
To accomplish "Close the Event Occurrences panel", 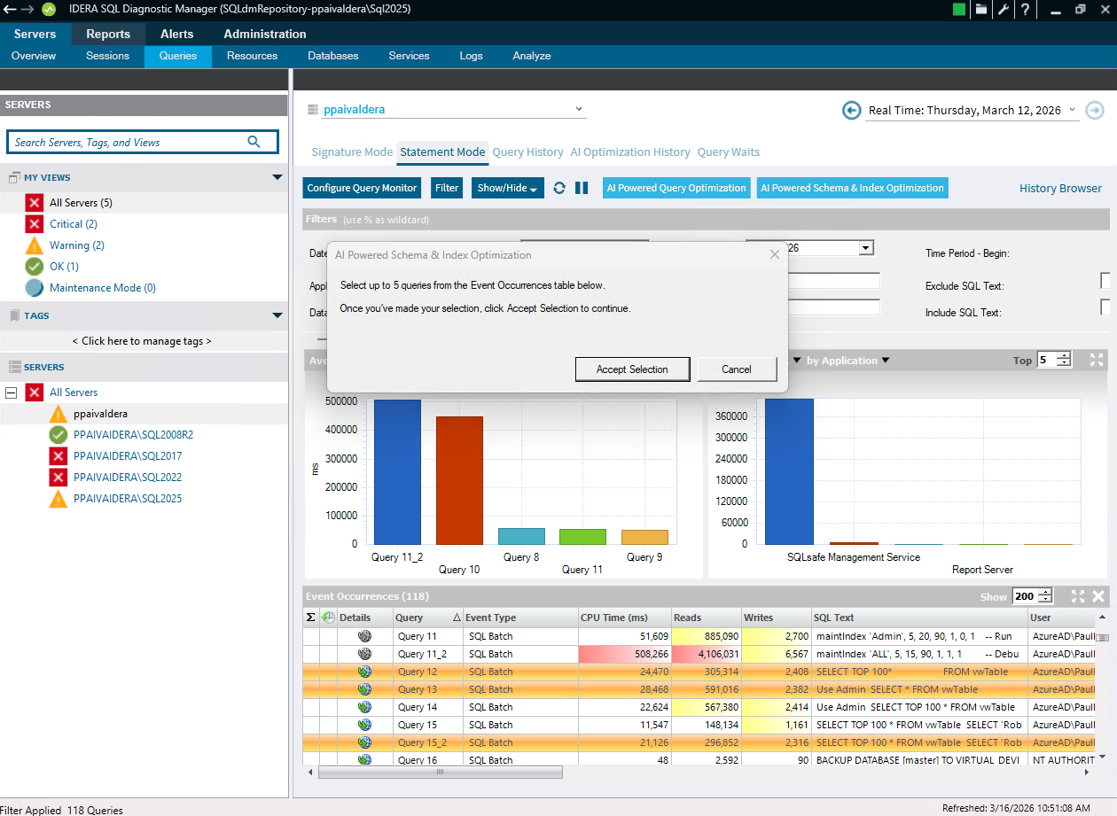I will pos(1098,596).
